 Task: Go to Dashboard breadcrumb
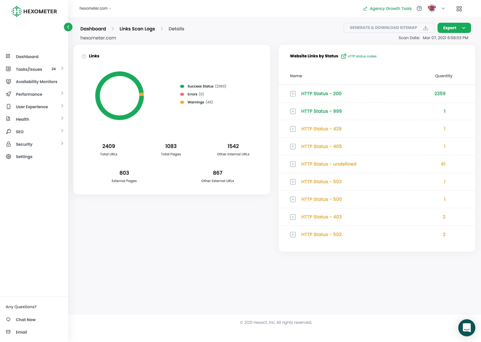[x=93, y=29]
